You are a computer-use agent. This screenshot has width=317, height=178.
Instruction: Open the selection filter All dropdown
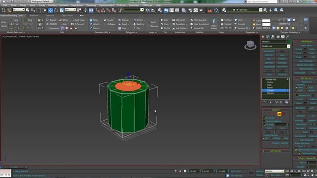pyautogui.click(x=19, y=10)
